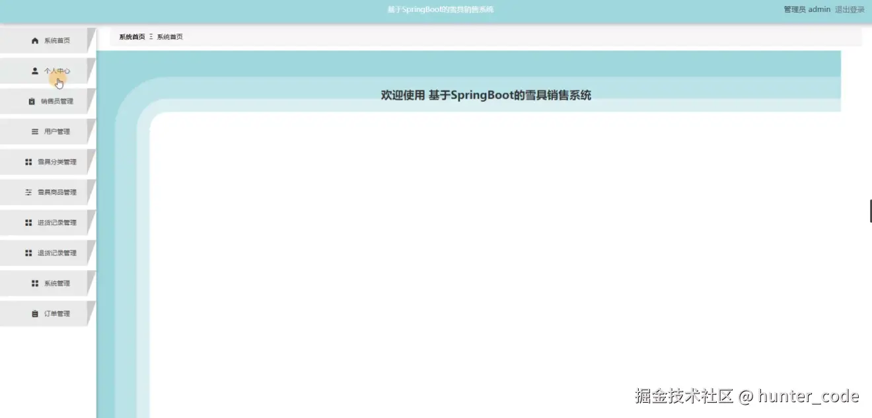Viewport: 872px width, 418px height.
Task: Click the grid icon for 退货记录管理
Action: click(28, 253)
